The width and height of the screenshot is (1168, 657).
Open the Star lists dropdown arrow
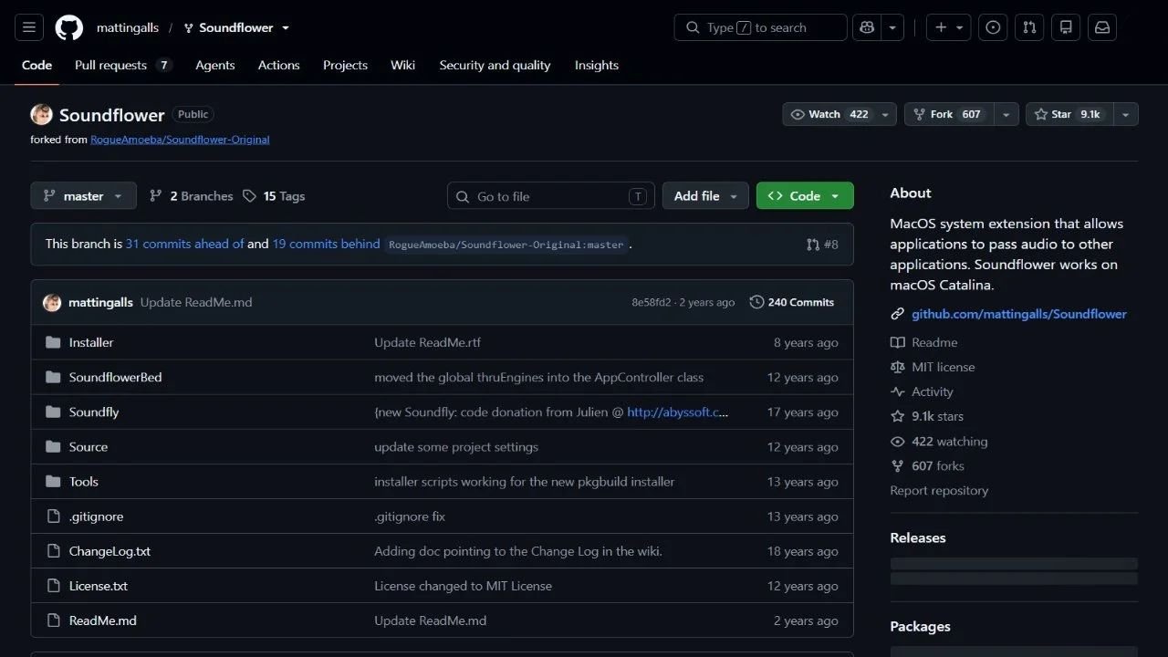[1126, 114]
